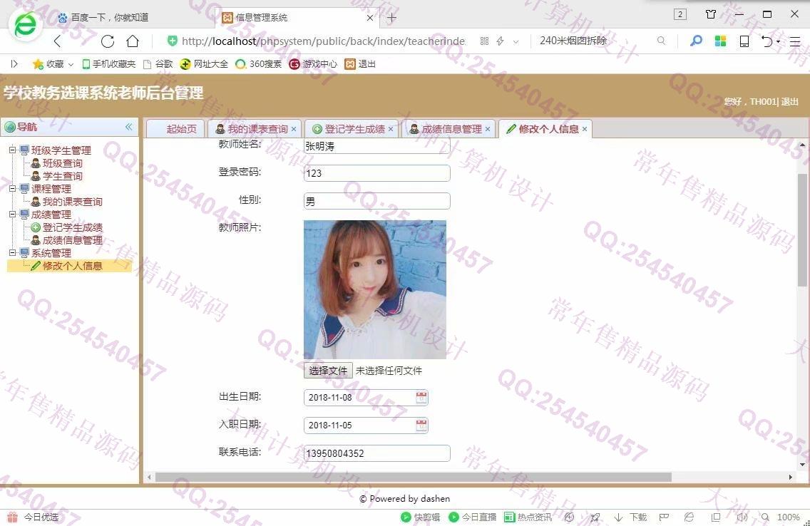Open 下载 downloads in status bar
Image resolution: width=810 pixels, height=526 pixels.
[x=631, y=517]
